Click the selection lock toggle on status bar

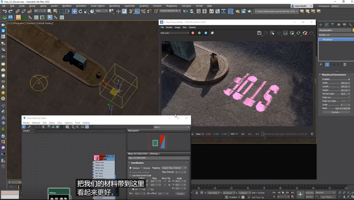pos(197,193)
